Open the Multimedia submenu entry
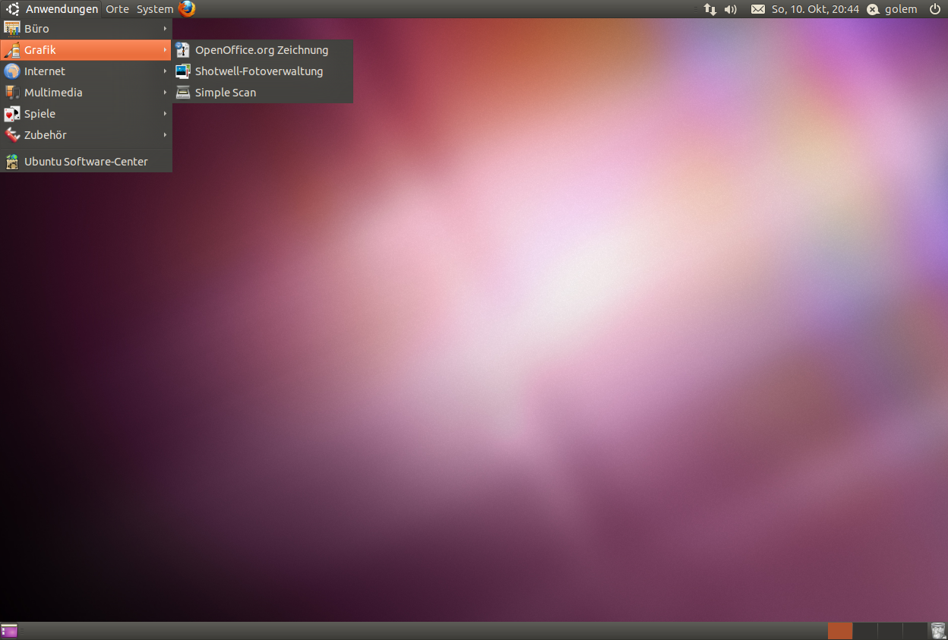The image size is (948, 640). 86,93
